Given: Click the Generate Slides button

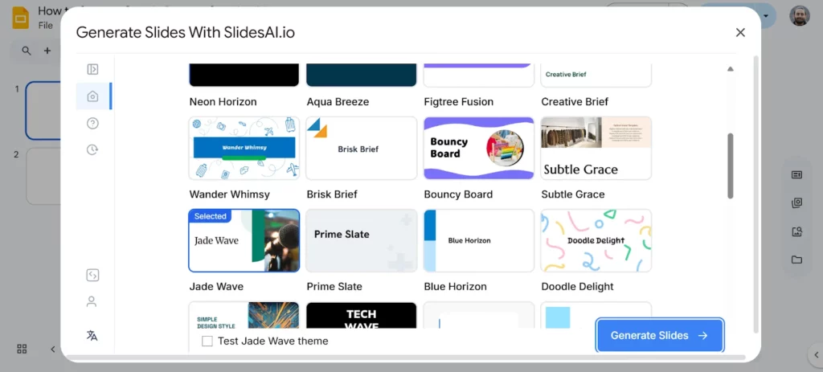Looking at the screenshot, I should coord(659,336).
